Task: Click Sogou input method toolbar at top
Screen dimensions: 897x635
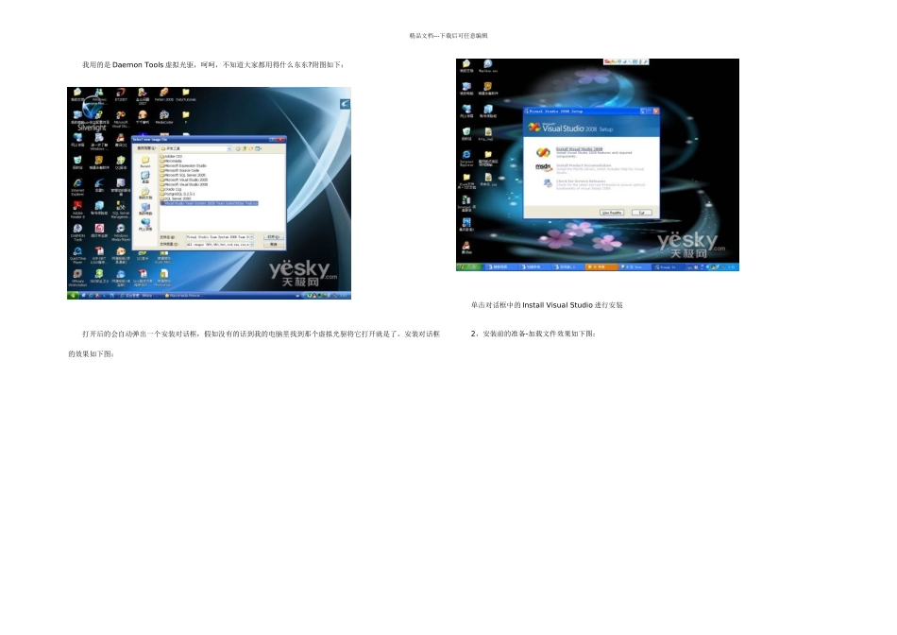Action: pyautogui.click(x=626, y=61)
